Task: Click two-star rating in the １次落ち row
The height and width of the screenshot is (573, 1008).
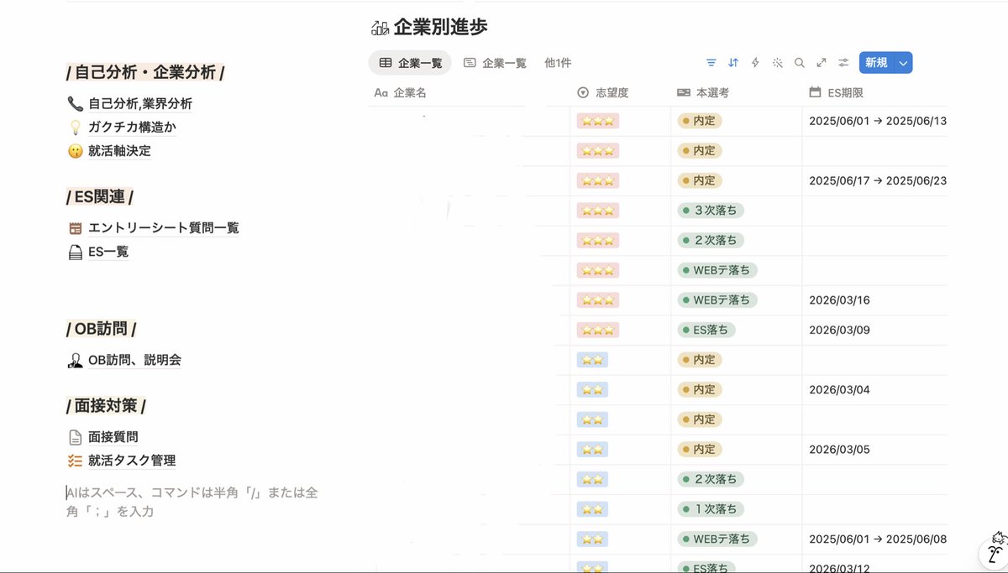Action: pos(592,508)
